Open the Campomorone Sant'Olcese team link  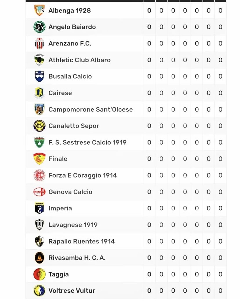tap(90, 110)
